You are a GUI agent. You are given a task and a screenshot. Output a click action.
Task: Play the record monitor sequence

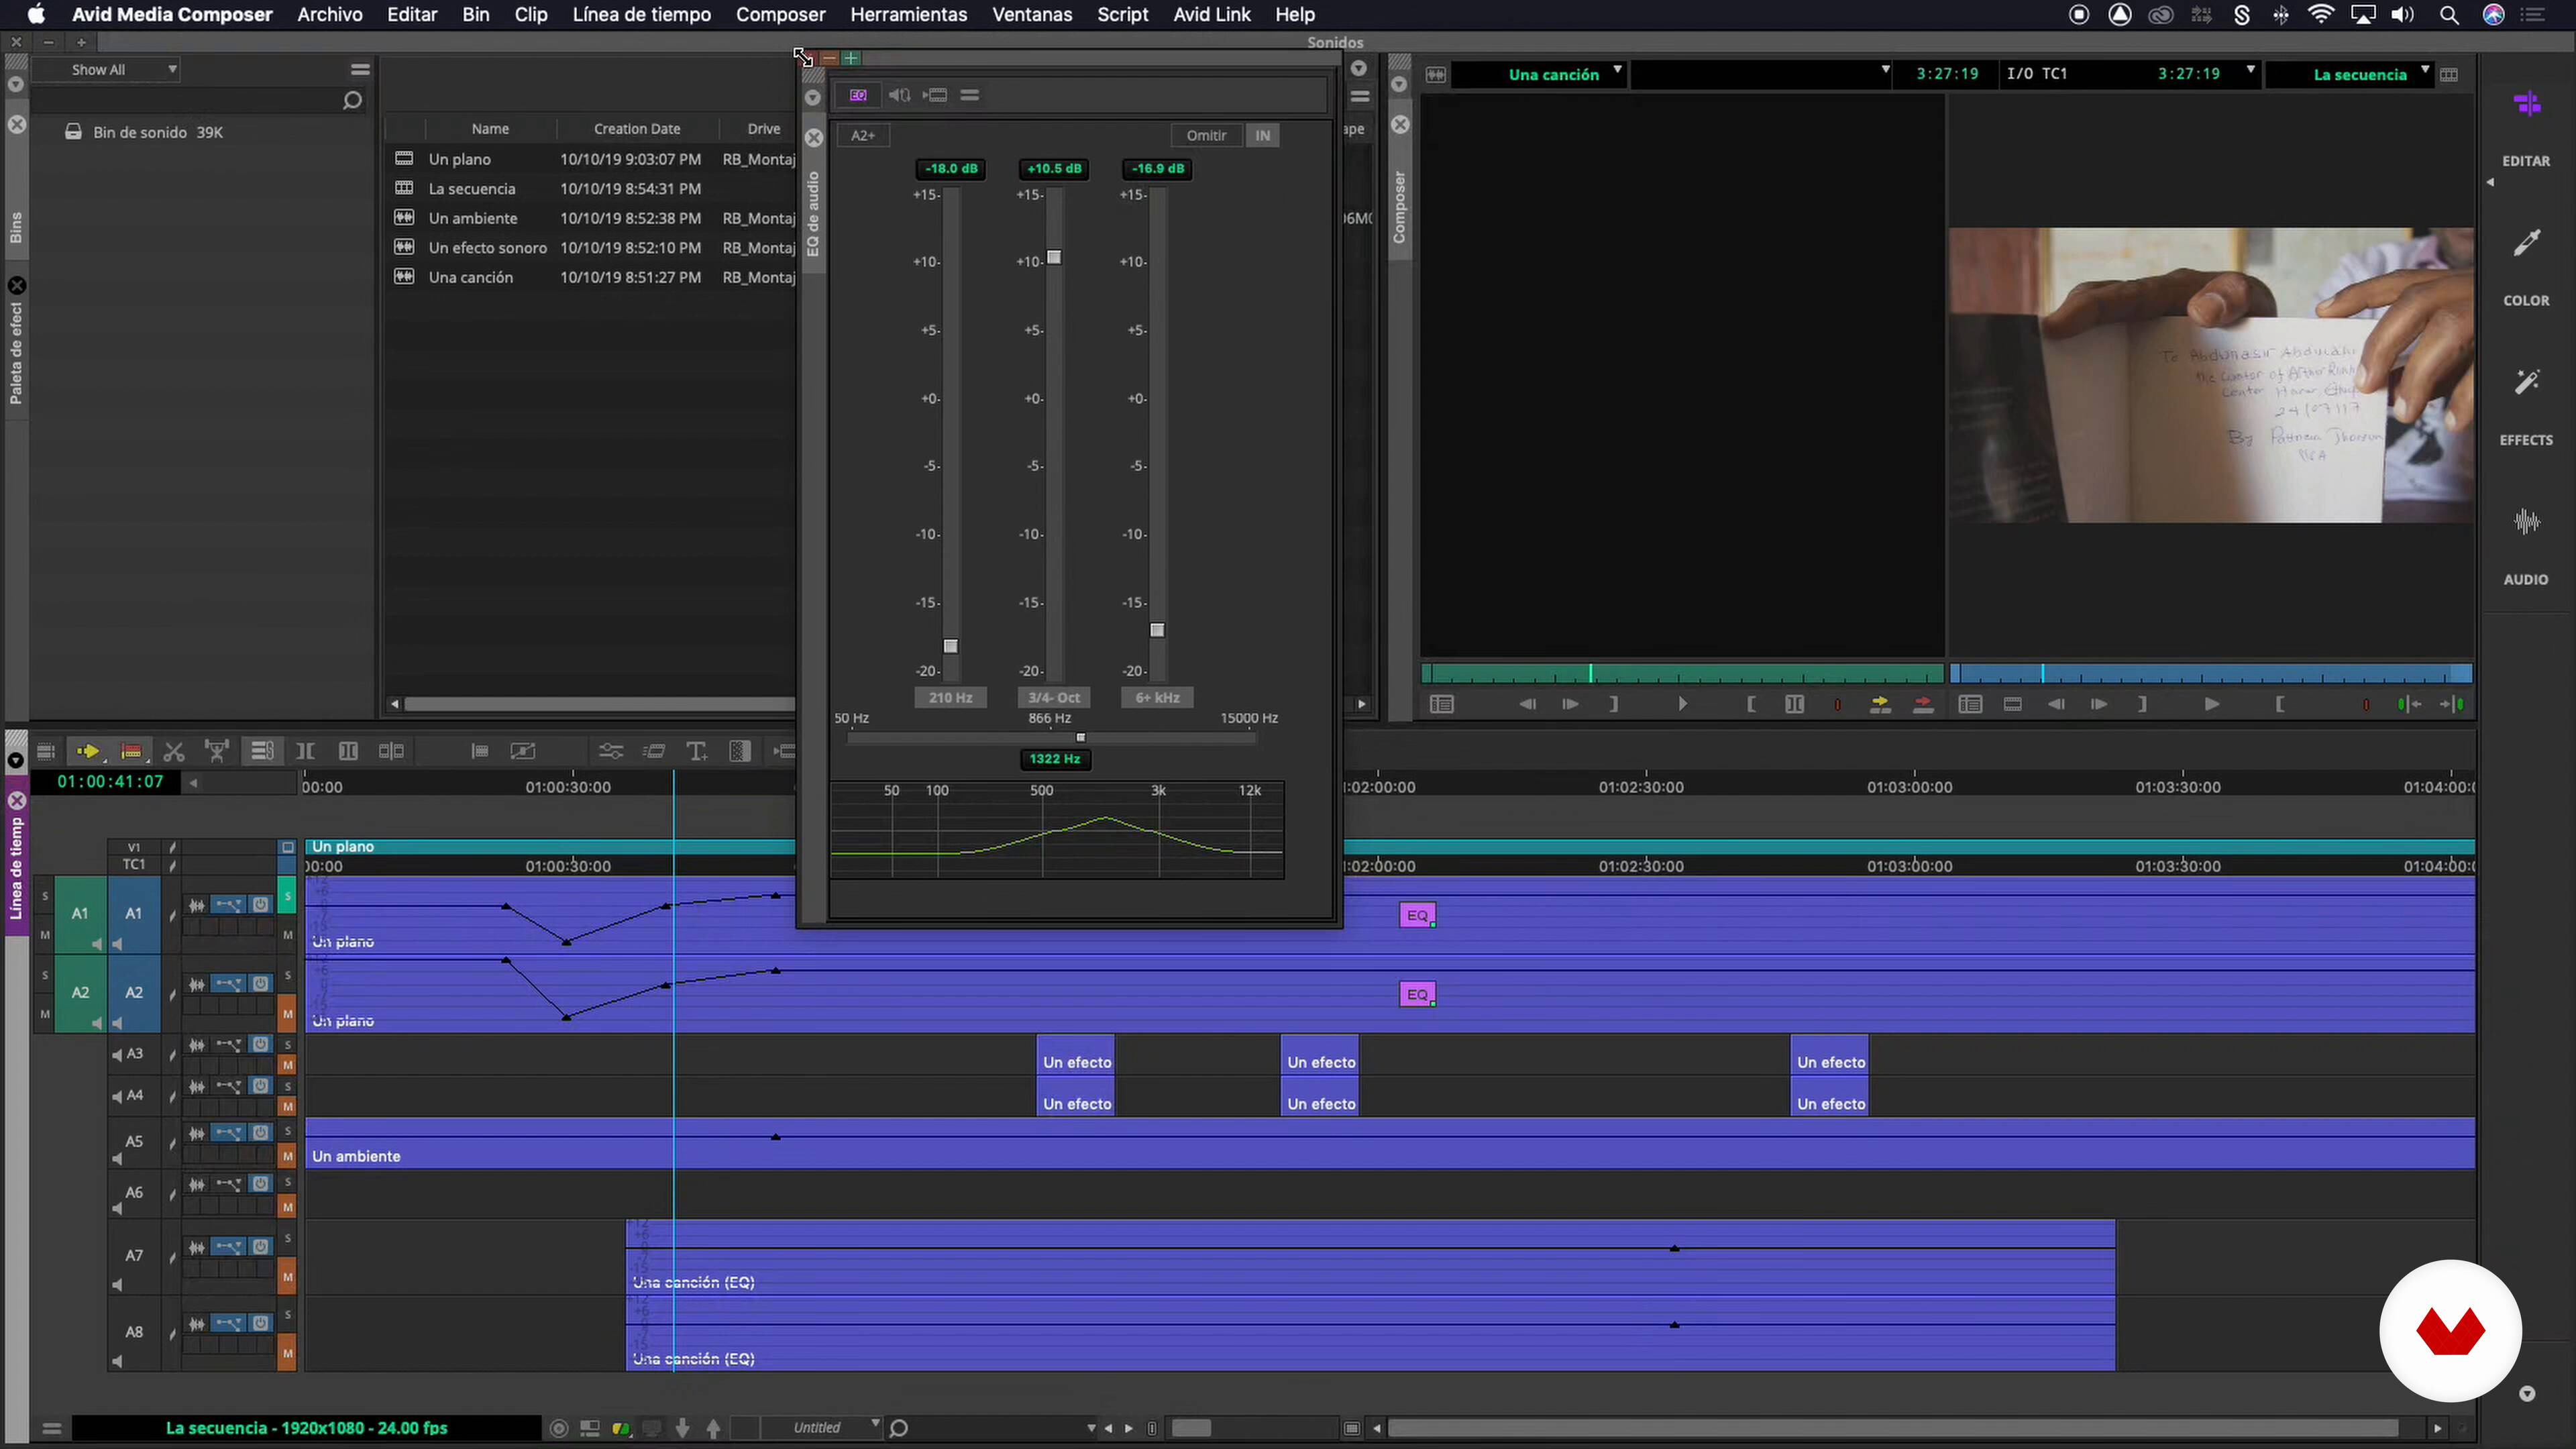(x=2211, y=704)
